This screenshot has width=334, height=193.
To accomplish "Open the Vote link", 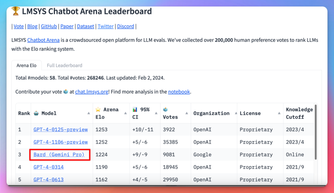I will click(19, 26).
